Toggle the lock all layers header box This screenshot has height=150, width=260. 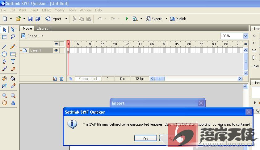point(62,44)
